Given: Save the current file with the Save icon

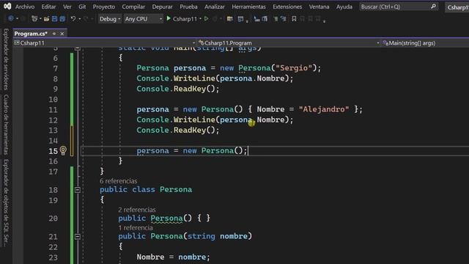Looking at the screenshot, I should 54,19.
